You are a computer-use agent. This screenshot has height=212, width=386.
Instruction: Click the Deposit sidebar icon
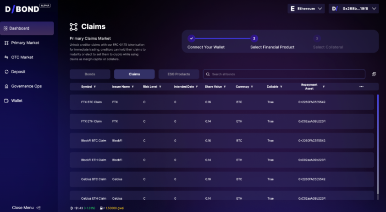pyautogui.click(x=6, y=72)
